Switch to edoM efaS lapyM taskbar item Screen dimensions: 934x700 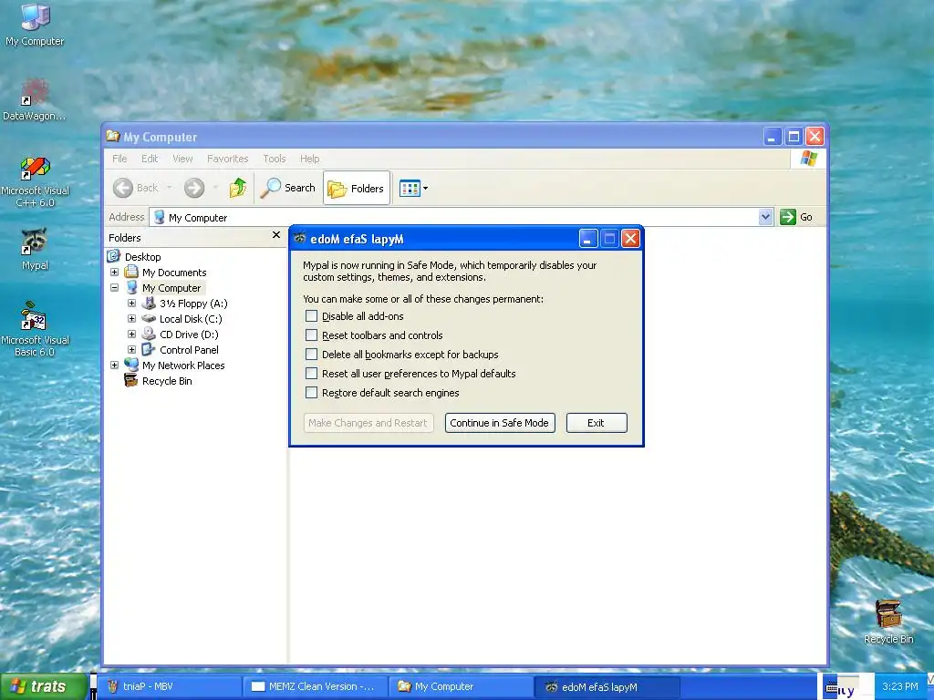(607, 686)
